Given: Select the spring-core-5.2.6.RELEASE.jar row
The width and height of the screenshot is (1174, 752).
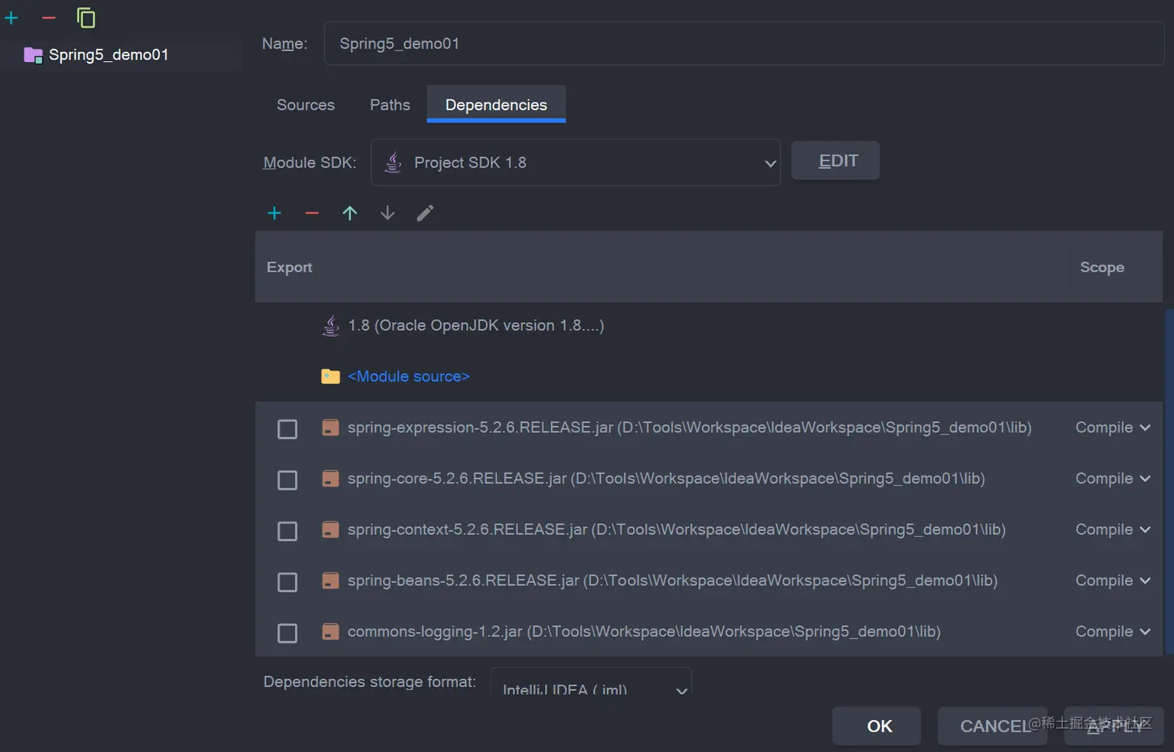Looking at the screenshot, I should click(x=708, y=479).
